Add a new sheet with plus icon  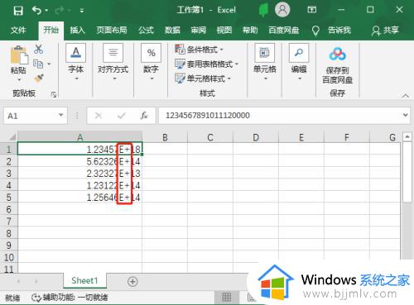132,281
